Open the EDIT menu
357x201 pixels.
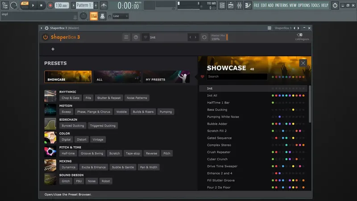click(x=264, y=5)
